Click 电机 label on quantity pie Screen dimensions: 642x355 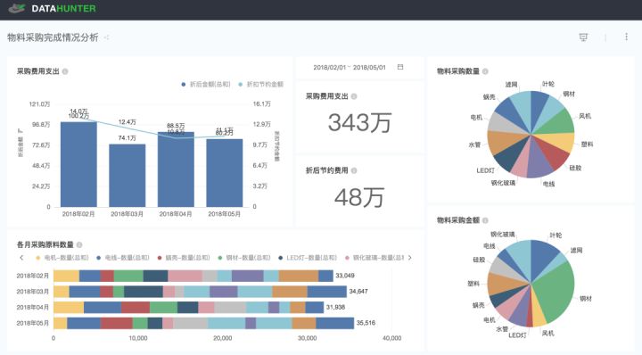(476, 117)
